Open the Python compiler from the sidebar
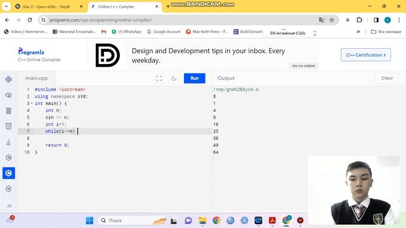The height and width of the screenshot is (228, 406). click(x=8, y=79)
